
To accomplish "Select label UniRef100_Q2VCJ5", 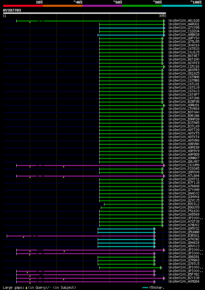I will pos(184,201).
